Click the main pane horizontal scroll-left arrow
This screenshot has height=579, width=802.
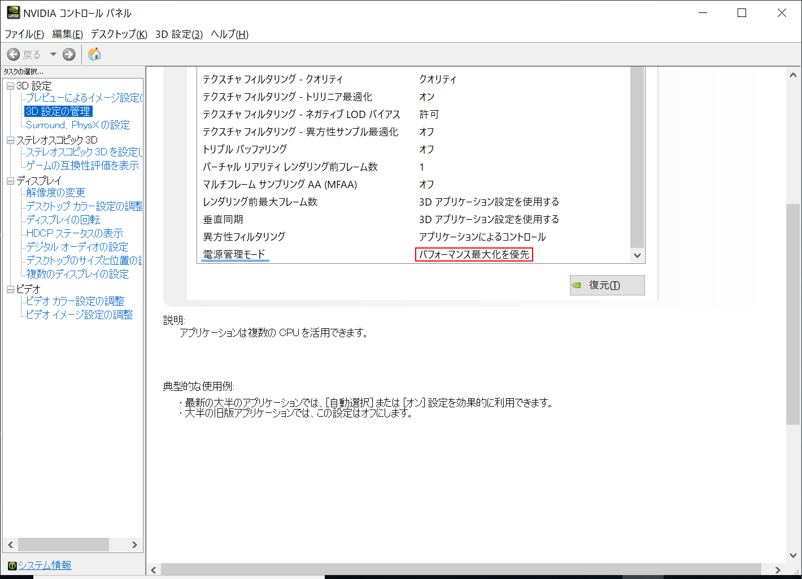pos(154,570)
